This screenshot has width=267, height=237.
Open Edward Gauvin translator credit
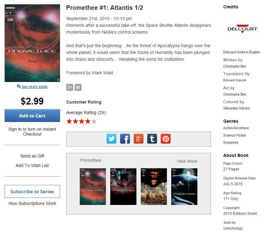pos(235,80)
